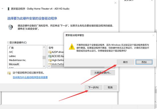Click the 型号 model column header
157x109 pixels.
pos(51,48)
